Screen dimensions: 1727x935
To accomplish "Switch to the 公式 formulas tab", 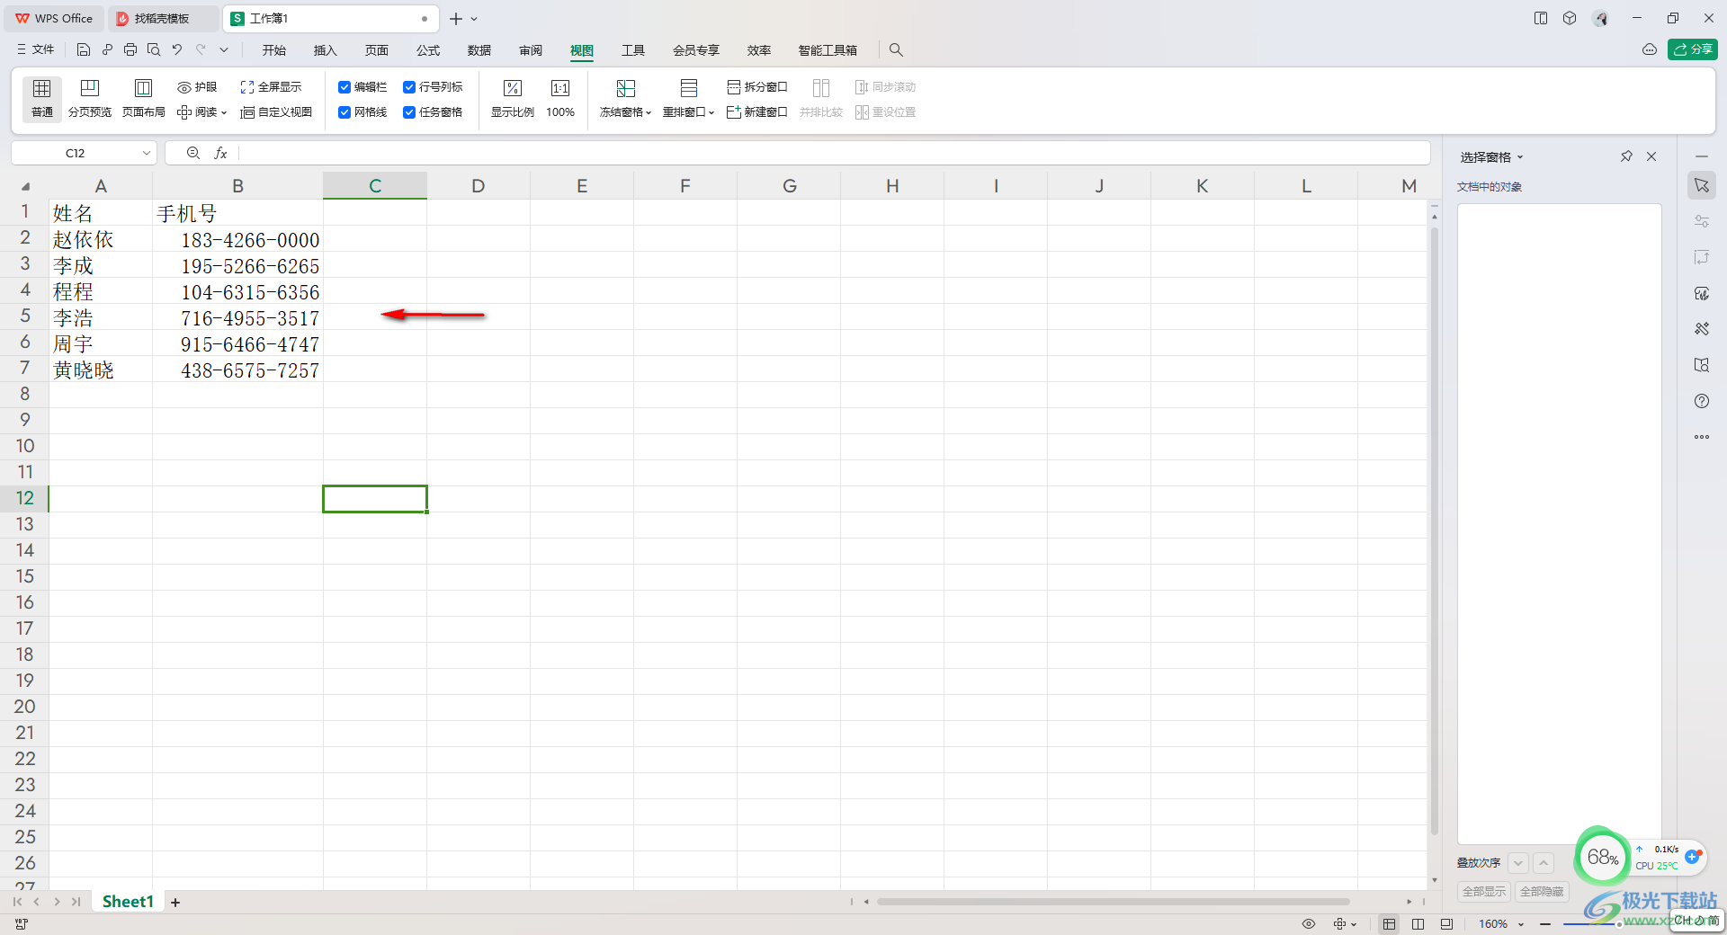I will [428, 50].
